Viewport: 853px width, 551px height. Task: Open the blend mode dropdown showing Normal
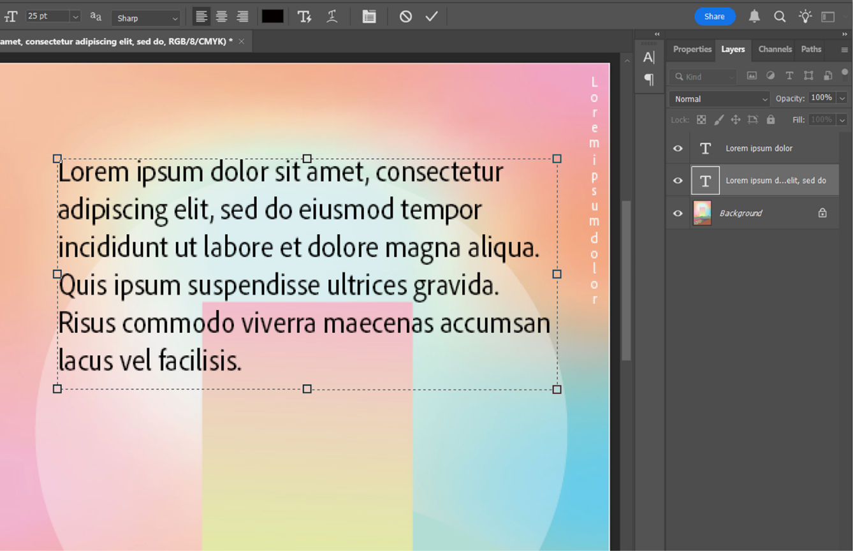(x=719, y=99)
